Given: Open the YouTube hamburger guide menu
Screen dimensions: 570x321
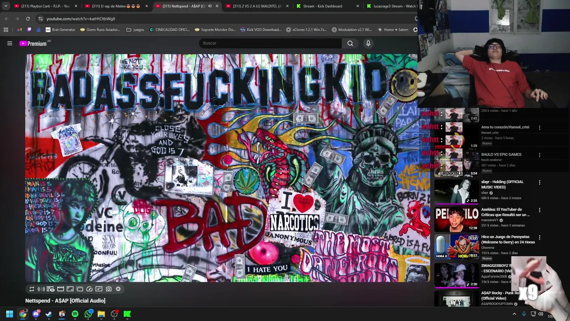Looking at the screenshot, I should pyautogui.click(x=9, y=43).
